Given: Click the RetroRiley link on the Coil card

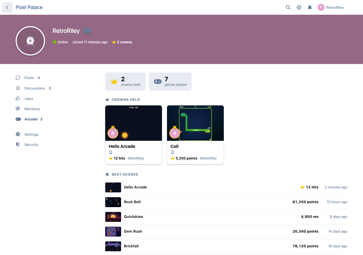Looking at the screenshot, I should click(x=208, y=158).
